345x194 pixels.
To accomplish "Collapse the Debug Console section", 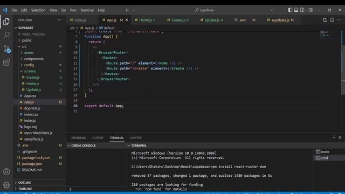I will 96,145.
